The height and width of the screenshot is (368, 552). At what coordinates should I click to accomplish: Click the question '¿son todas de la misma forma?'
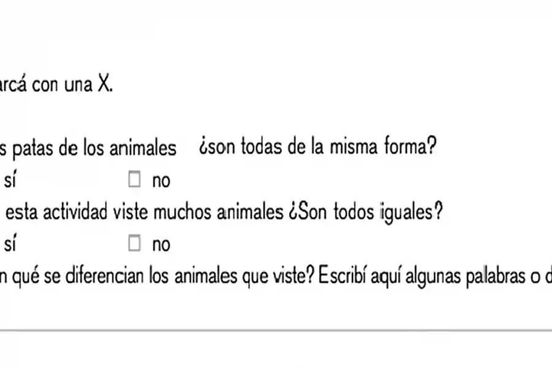(317, 147)
